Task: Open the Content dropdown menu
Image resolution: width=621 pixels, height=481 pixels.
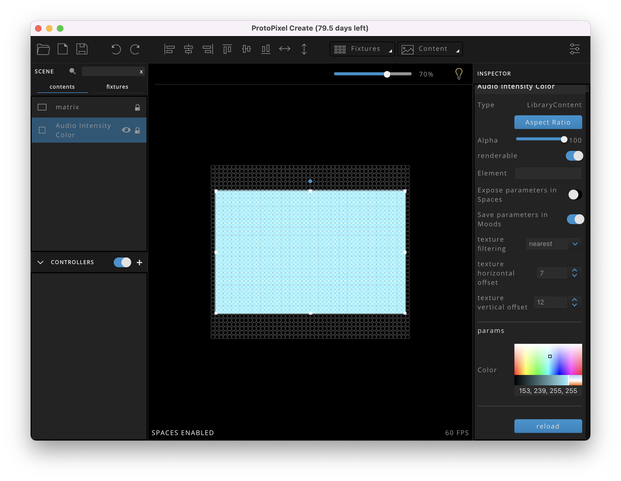Action: [430, 49]
